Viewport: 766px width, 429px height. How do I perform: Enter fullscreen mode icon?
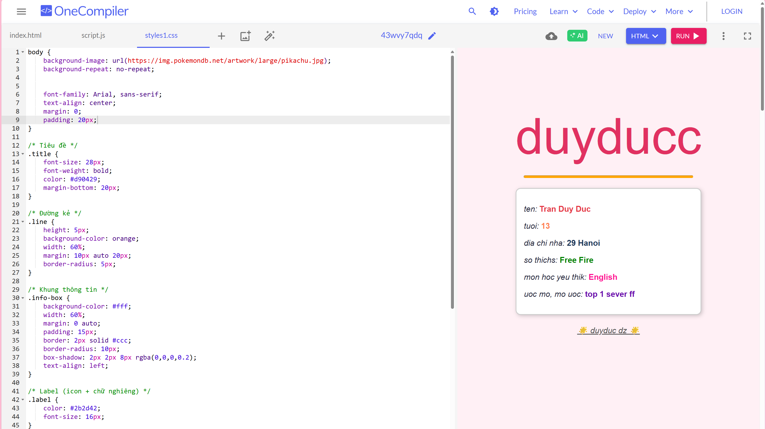(747, 36)
